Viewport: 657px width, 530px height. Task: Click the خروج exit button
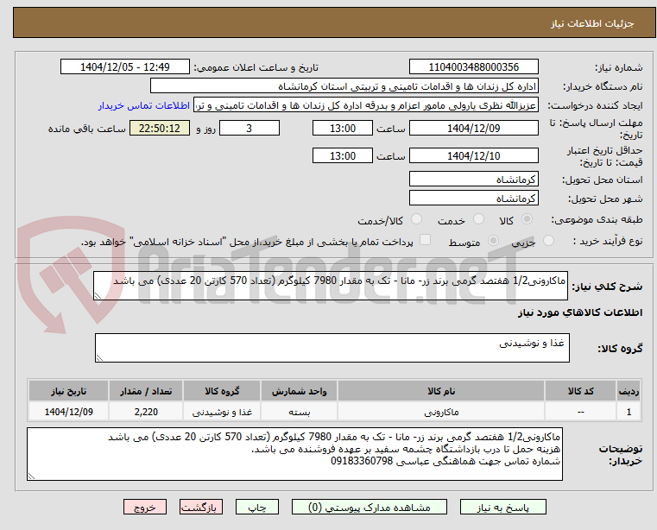click(x=144, y=507)
